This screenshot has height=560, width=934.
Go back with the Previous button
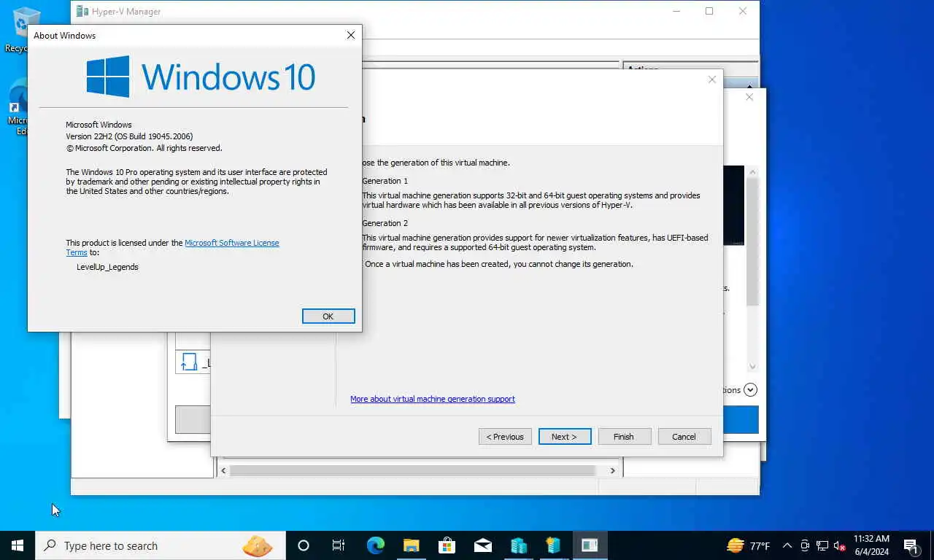(x=505, y=436)
